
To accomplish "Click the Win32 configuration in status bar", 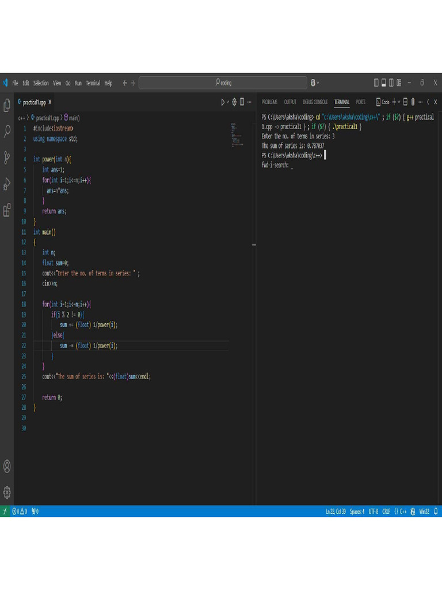I will (424, 511).
